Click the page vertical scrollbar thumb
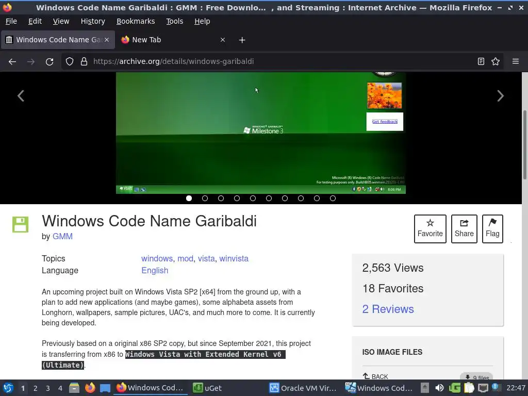The width and height of the screenshot is (528, 396). pyautogui.click(x=524, y=145)
